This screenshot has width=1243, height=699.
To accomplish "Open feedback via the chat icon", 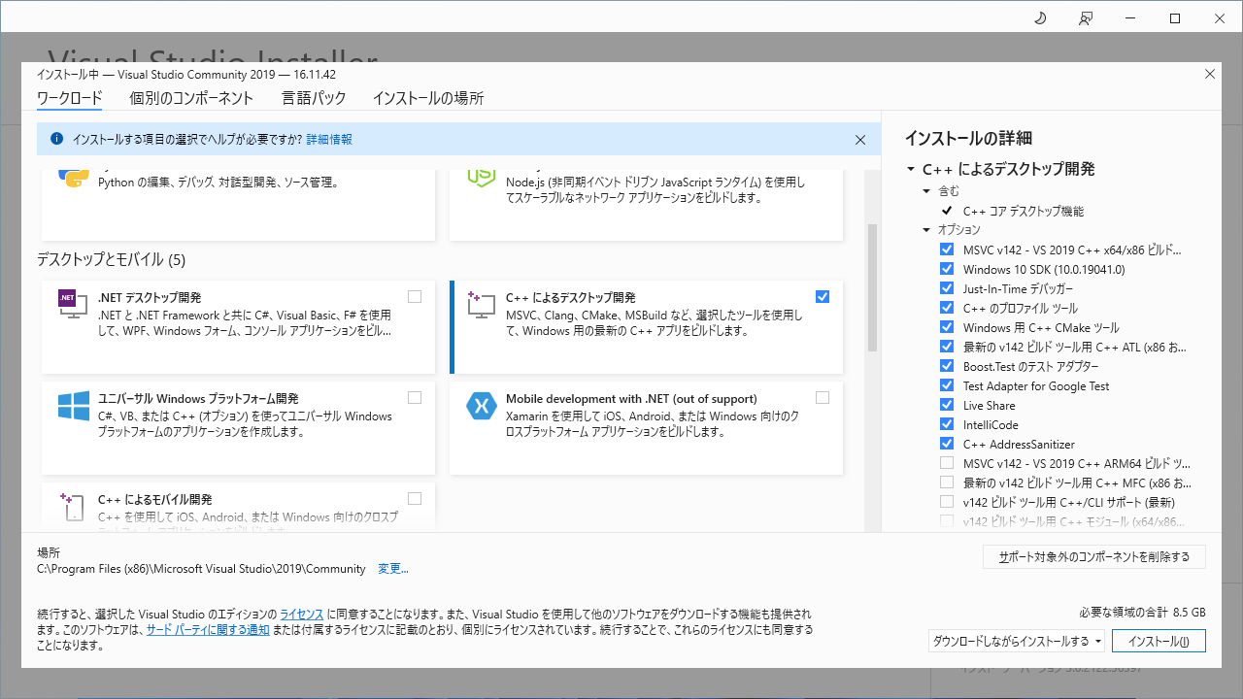I will click(1086, 17).
